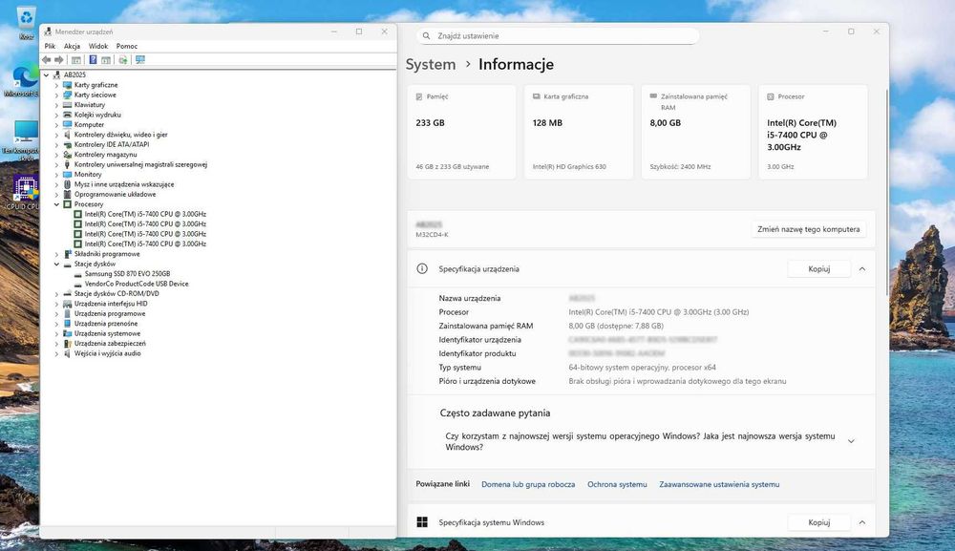Open the blue Help question-mark toolbar icon
This screenshot has width=955, height=551.
pyautogui.click(x=93, y=59)
